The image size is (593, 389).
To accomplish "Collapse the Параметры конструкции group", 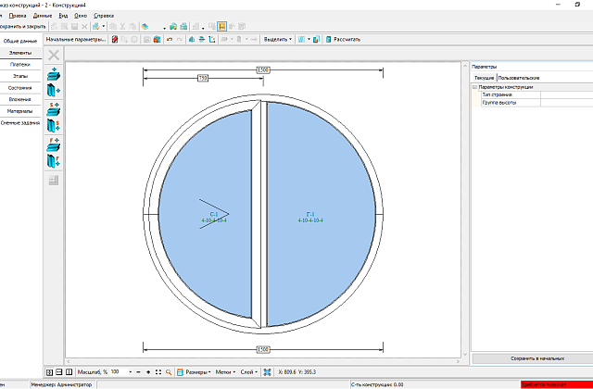I will pyautogui.click(x=475, y=87).
